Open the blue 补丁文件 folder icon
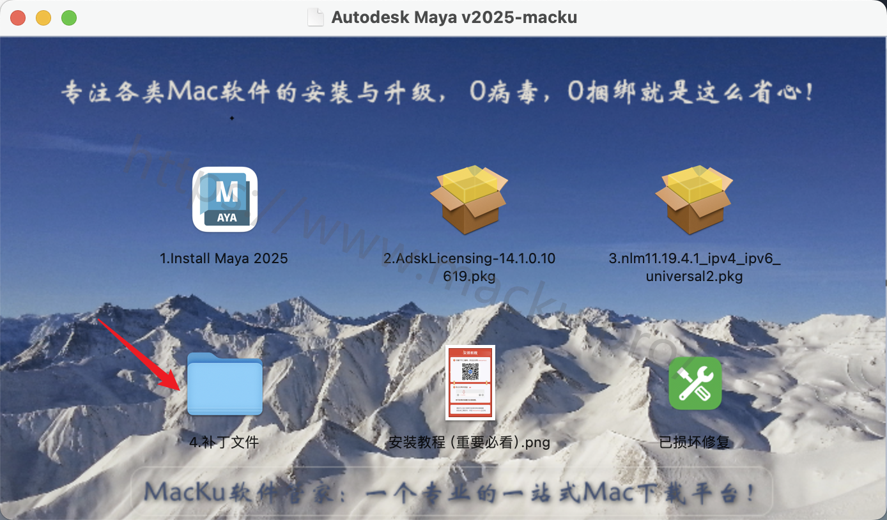This screenshot has width=887, height=520. [225, 384]
